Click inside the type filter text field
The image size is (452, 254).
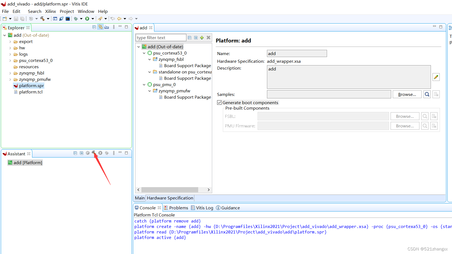[x=160, y=38]
